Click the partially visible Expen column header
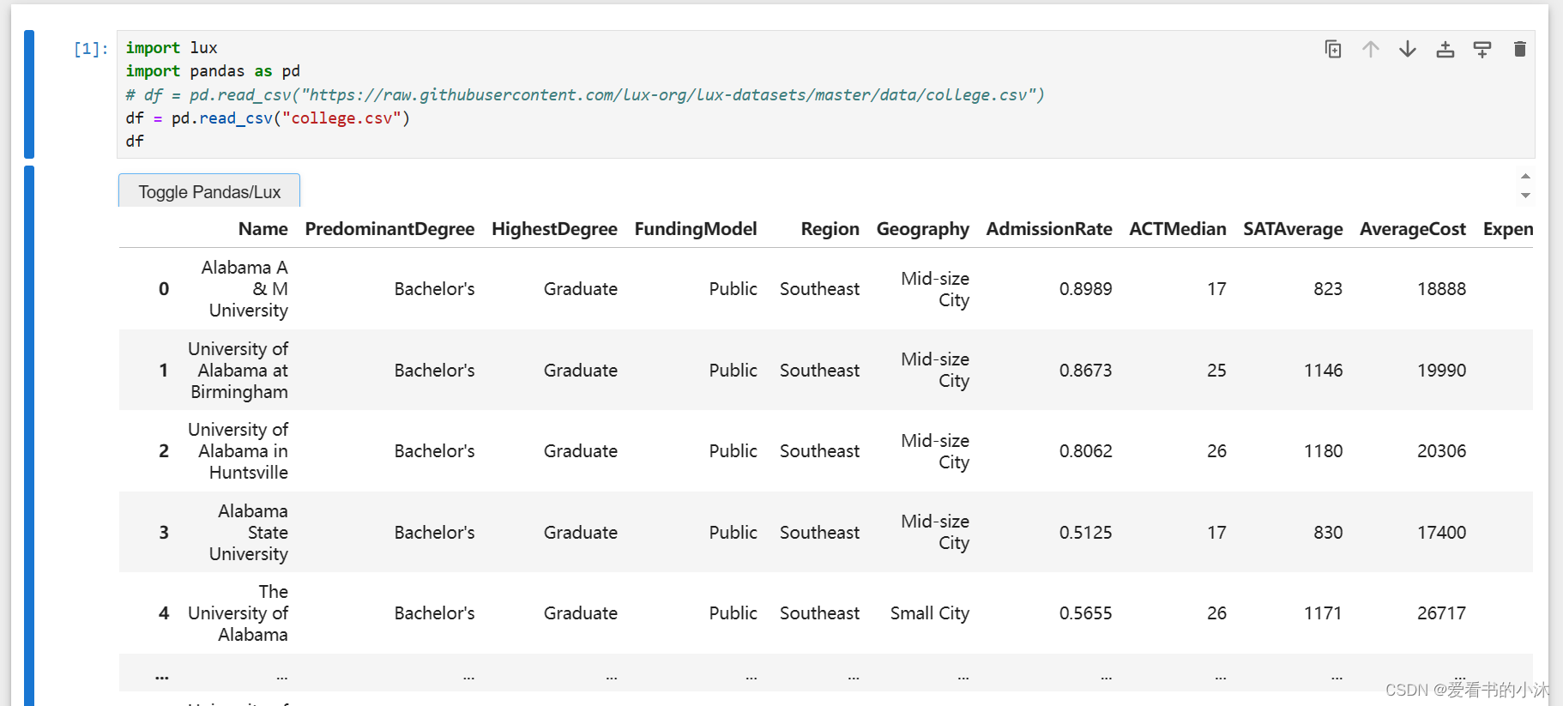This screenshot has width=1563, height=706. [1507, 229]
